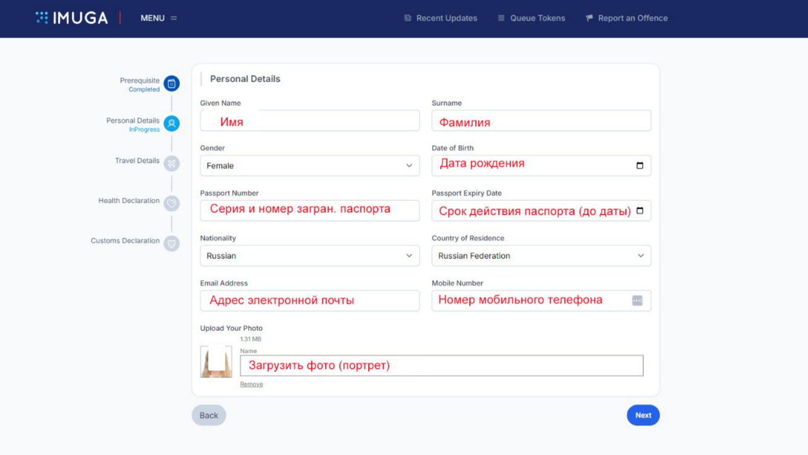Screen dimensions: 808x455
Task: Open the Nationality dropdown showing Russian
Action: tap(310, 255)
